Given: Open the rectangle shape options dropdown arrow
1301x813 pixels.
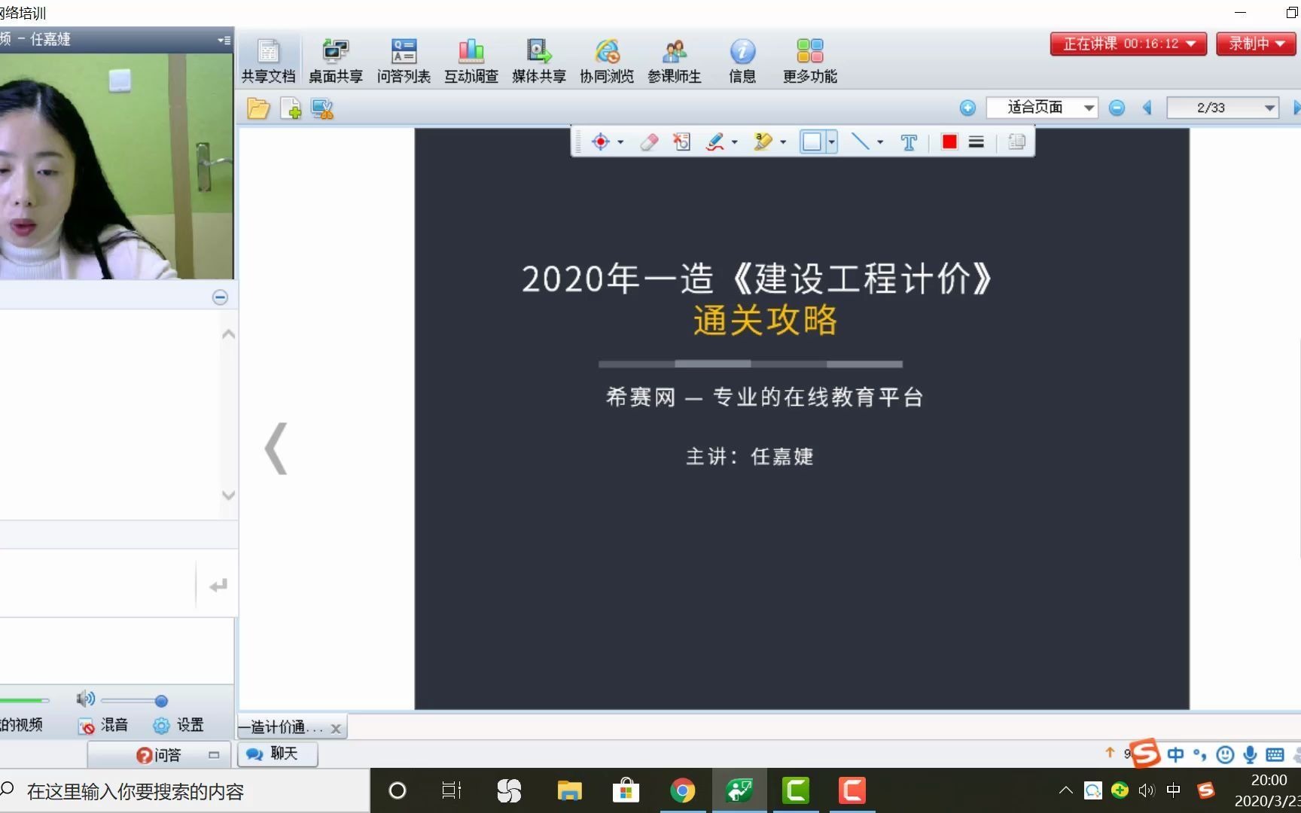Looking at the screenshot, I should 831,142.
